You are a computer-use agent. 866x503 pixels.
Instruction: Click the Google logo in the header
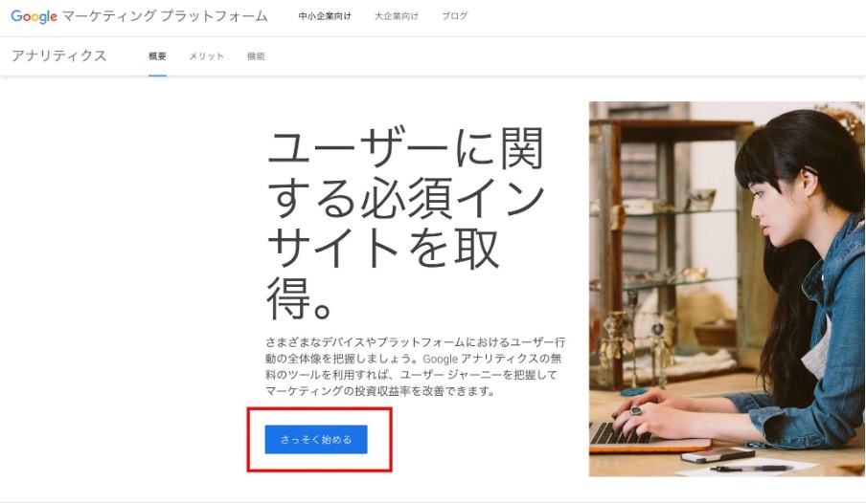point(34,16)
